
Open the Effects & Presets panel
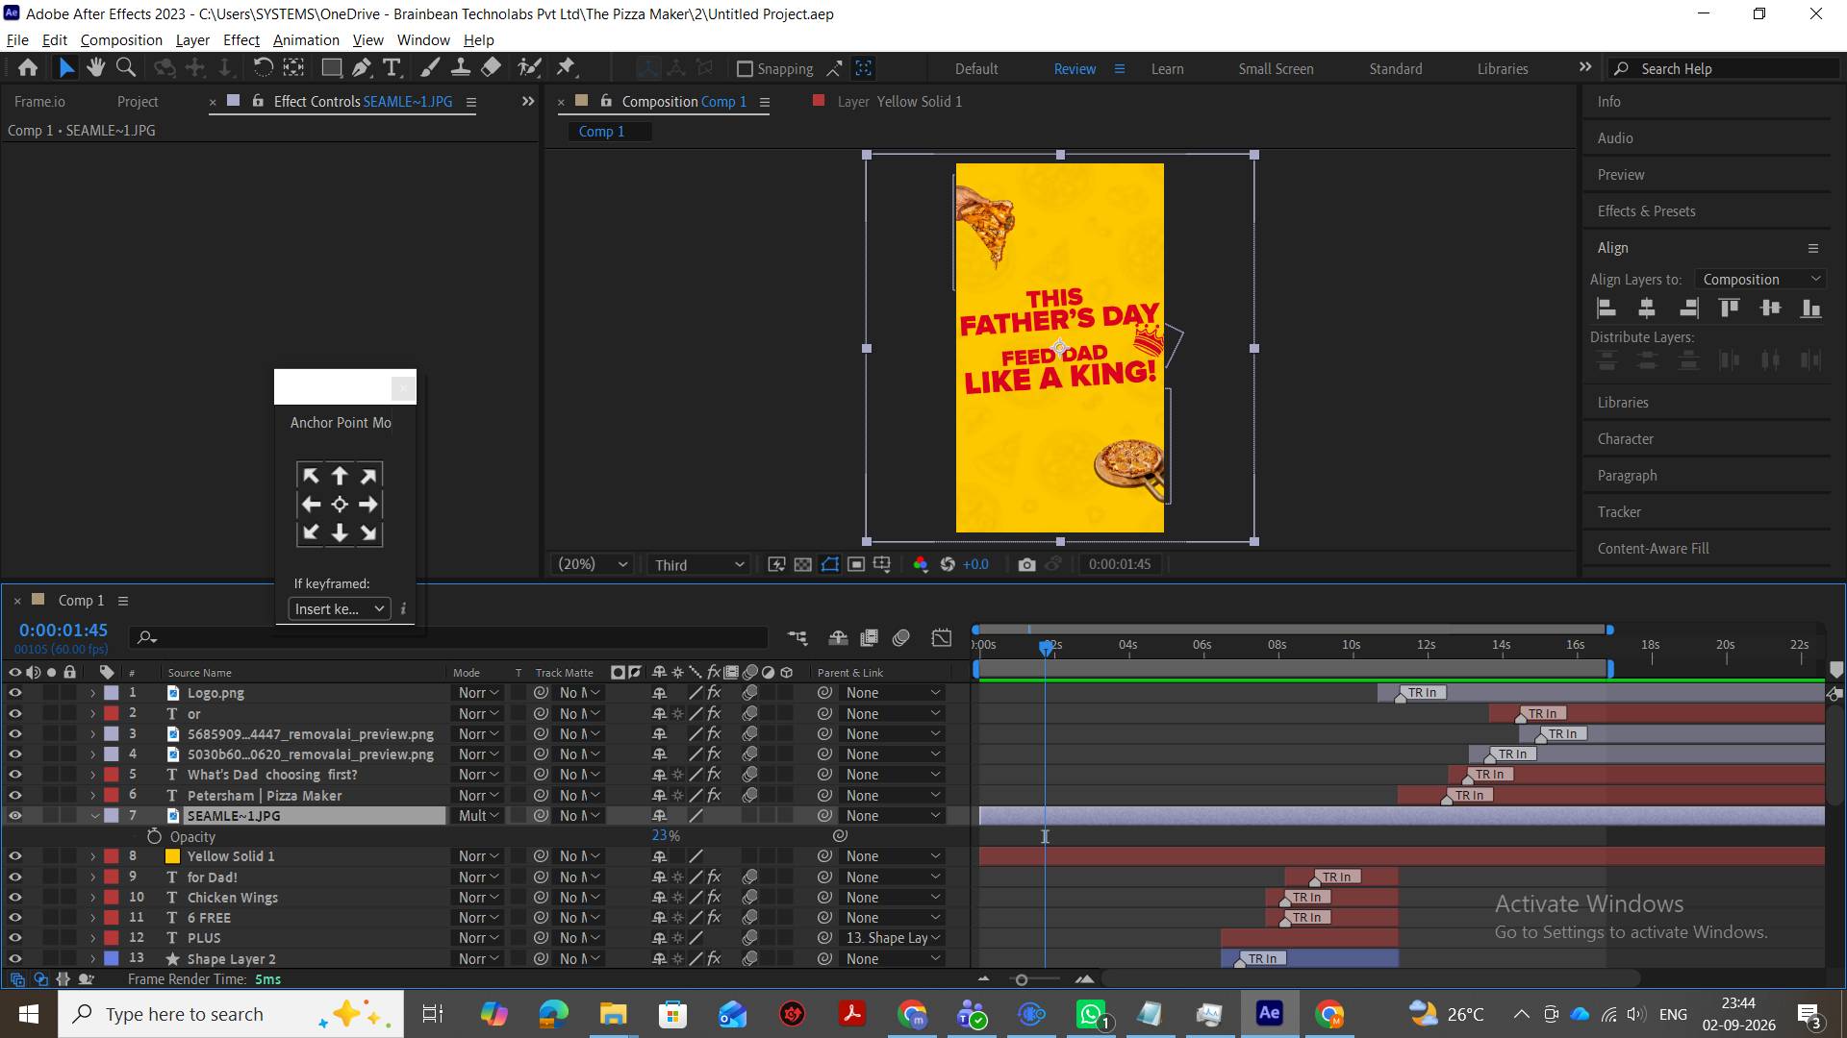pos(1646,210)
